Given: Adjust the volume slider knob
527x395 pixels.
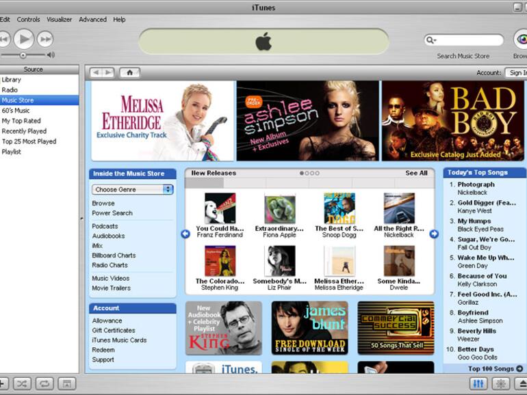Looking at the screenshot, I should click(23, 55).
